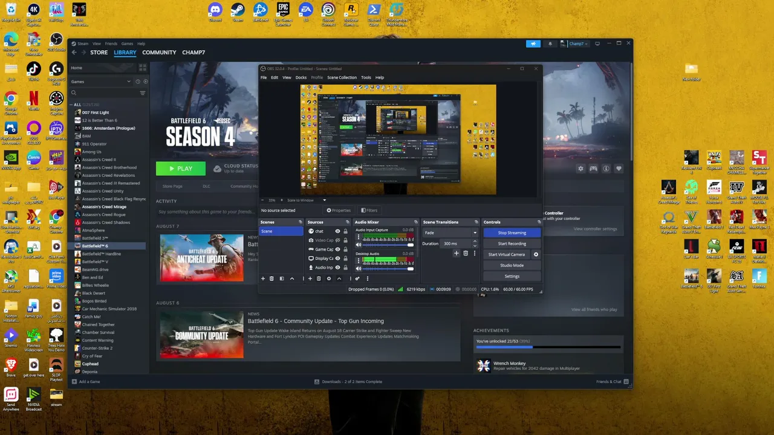Image resolution: width=774 pixels, height=435 pixels.
Task: Open controller layout icon on Steam game page
Action: click(x=594, y=169)
